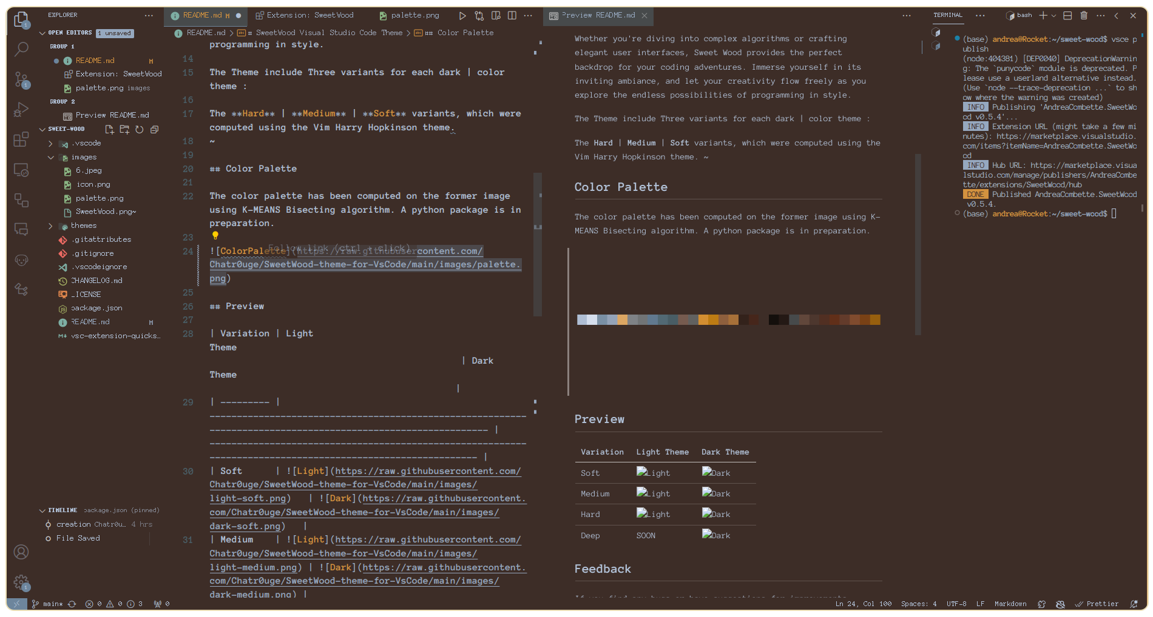
Task: Click the main branch indicator in status bar
Action: click(47, 604)
